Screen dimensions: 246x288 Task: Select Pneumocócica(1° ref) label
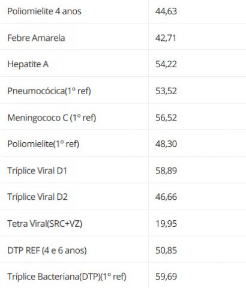[49, 91]
